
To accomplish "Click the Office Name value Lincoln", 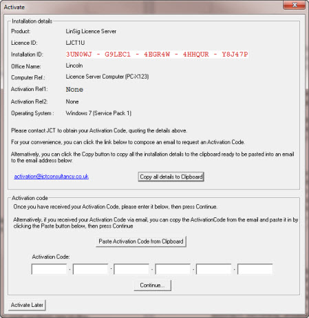I will pyautogui.click(x=74, y=66).
